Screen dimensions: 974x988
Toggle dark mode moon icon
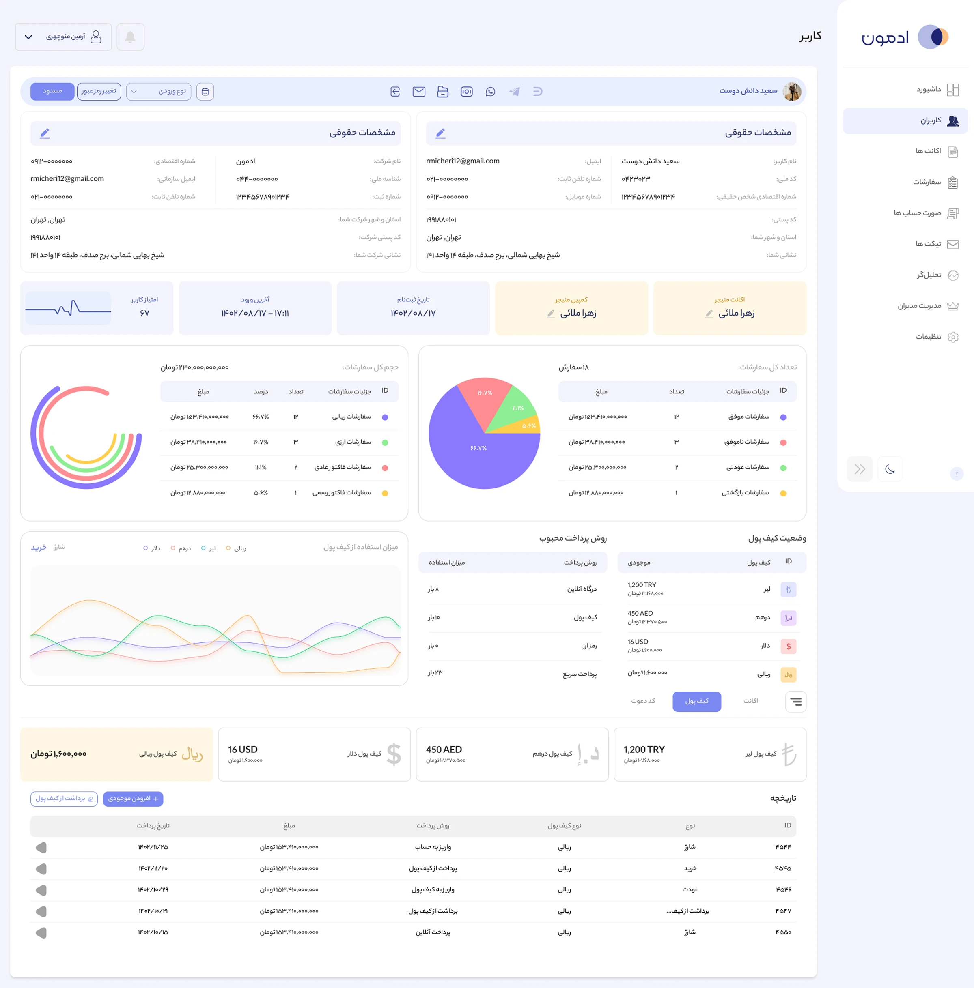(890, 469)
